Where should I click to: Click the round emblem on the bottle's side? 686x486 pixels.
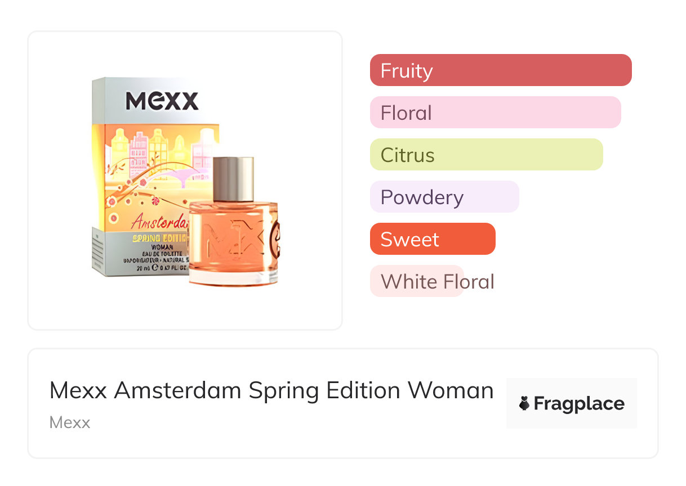click(x=276, y=235)
